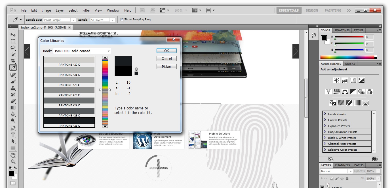Select the Quick Selection tool
The width and height of the screenshot is (390, 188).
[x=13, y=54]
